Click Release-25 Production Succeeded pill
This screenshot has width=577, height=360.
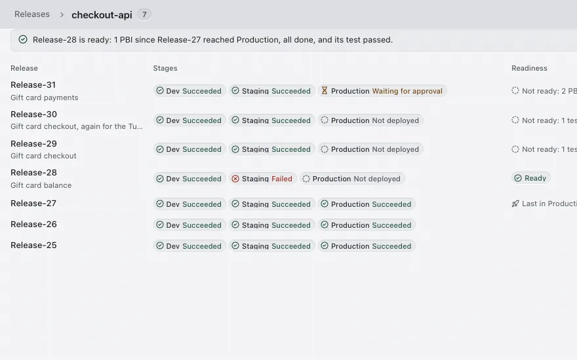(367, 245)
